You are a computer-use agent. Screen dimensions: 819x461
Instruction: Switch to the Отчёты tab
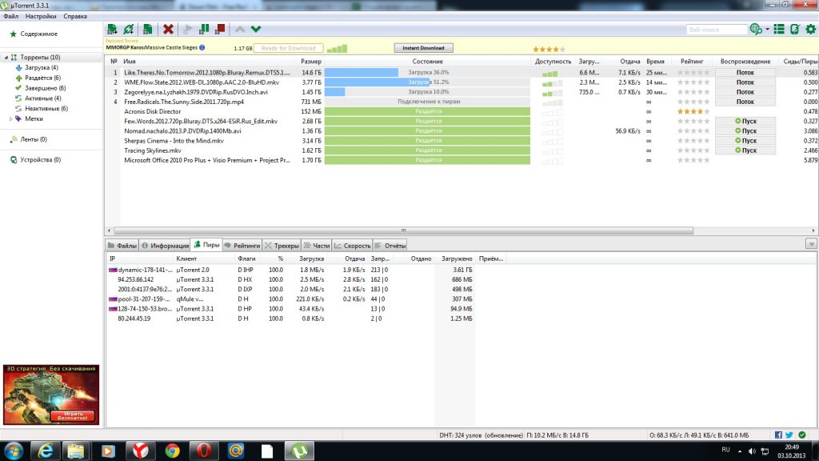(x=390, y=246)
